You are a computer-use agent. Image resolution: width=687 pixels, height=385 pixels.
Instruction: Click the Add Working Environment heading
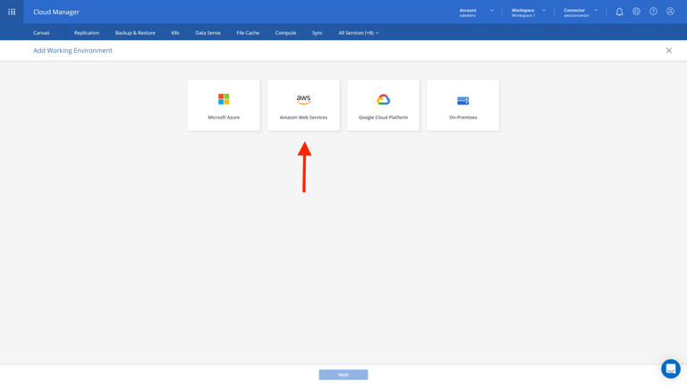point(72,51)
